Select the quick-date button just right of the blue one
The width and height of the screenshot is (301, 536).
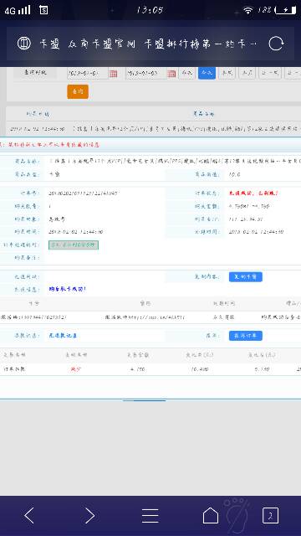(x=227, y=73)
